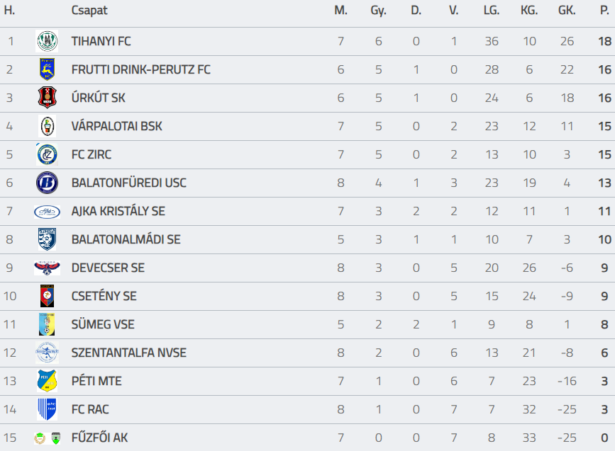The width and height of the screenshot is (615, 451).
Task: Click the P. points column header
Action: 604,11
